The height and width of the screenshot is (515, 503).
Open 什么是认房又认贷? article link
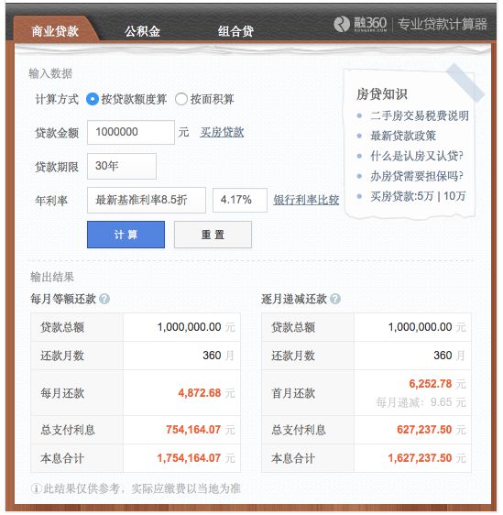tap(417, 156)
